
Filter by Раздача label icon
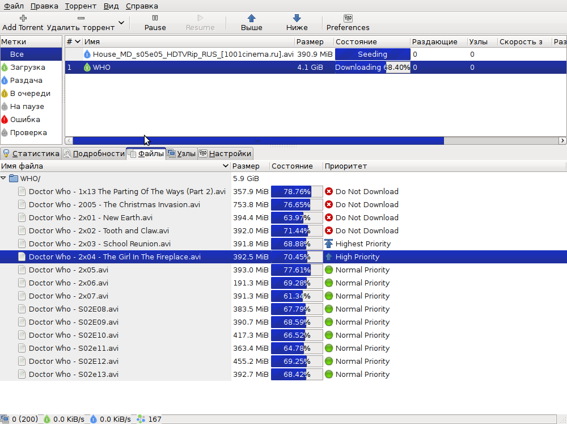pos(5,81)
